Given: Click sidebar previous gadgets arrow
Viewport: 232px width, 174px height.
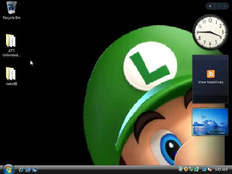Looking at the screenshot, I should [220, 6].
